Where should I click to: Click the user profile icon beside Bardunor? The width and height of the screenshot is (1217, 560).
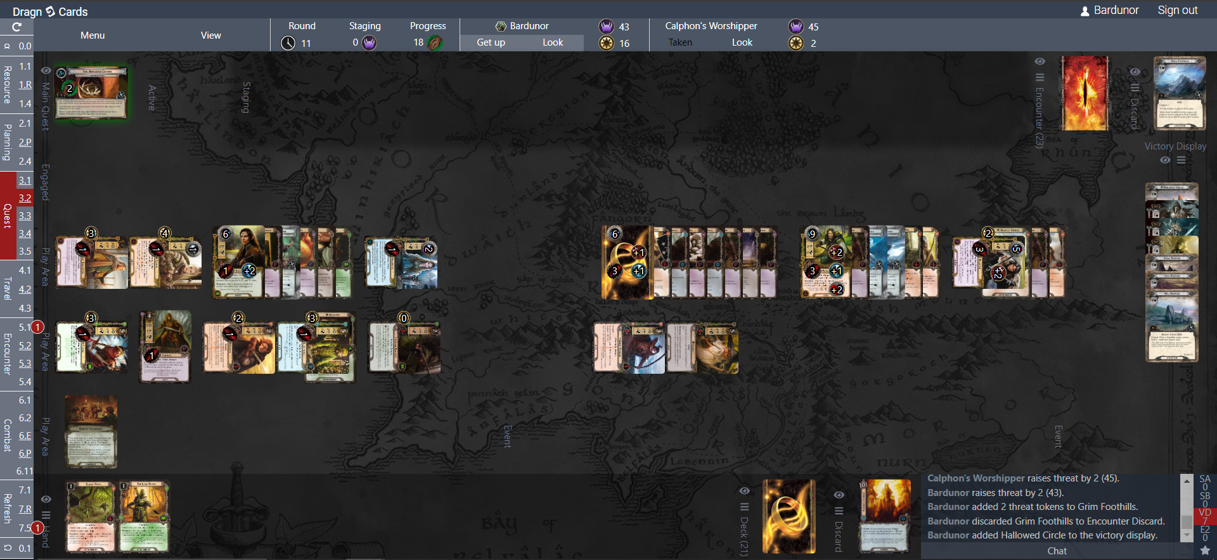tap(1085, 11)
